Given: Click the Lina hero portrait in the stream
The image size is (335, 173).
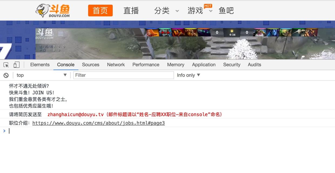Looking at the screenshot, I should tap(152, 33).
